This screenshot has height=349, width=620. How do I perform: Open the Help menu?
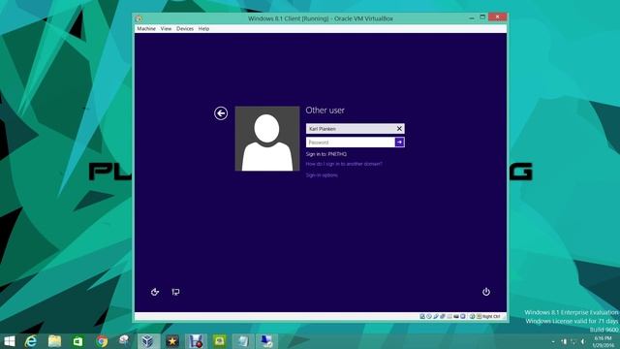(203, 29)
